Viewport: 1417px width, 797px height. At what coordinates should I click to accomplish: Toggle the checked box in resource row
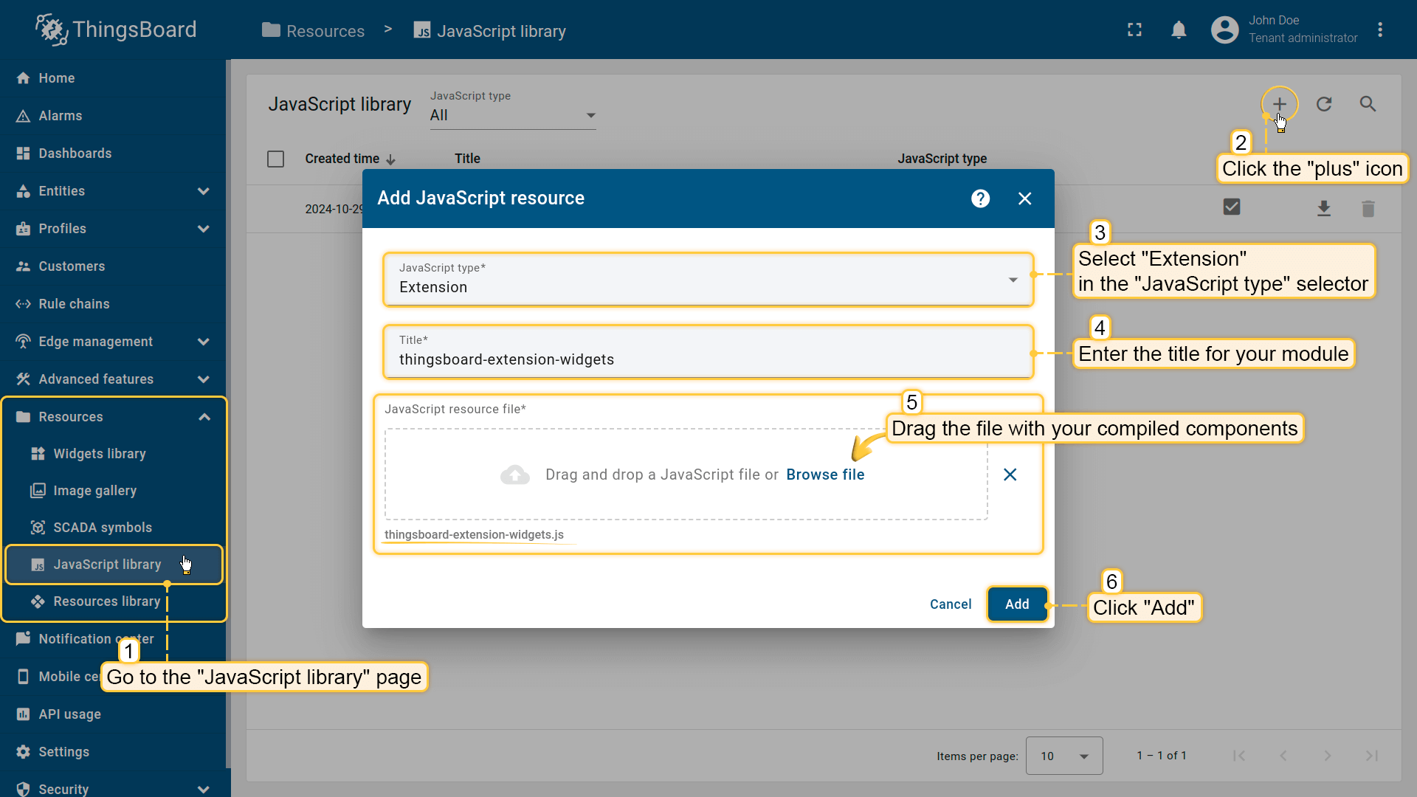tap(1232, 207)
